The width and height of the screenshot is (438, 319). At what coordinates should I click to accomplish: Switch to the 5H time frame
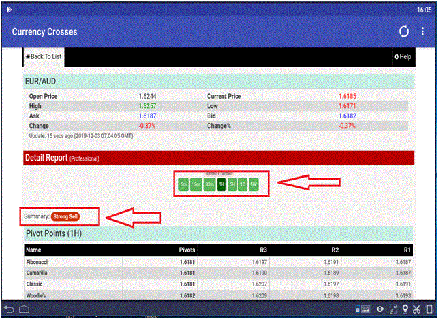pos(232,184)
